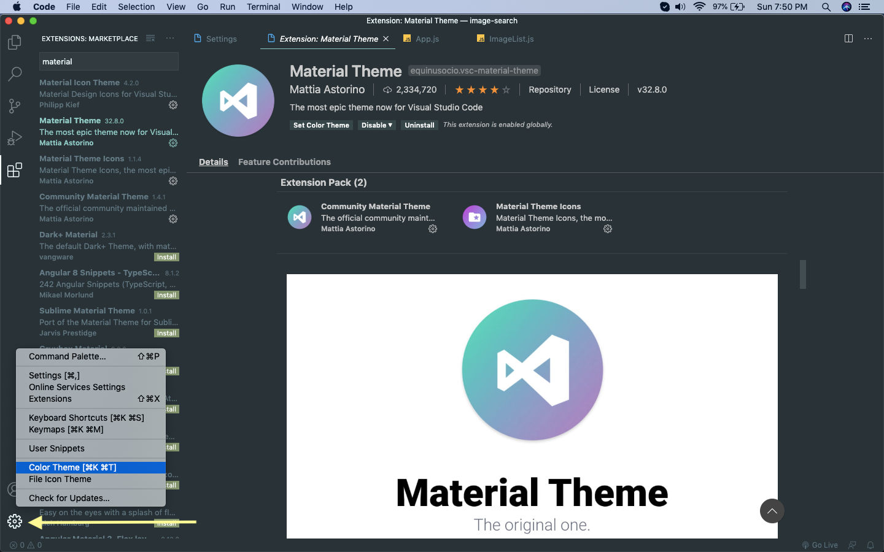Click gear icon for Material Icon Theme
884x552 pixels.
pyautogui.click(x=173, y=105)
